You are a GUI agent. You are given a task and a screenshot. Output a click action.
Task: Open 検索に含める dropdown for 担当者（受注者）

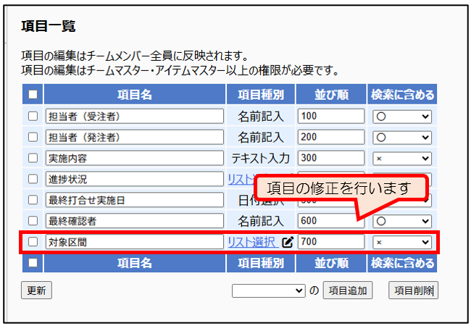pos(401,116)
